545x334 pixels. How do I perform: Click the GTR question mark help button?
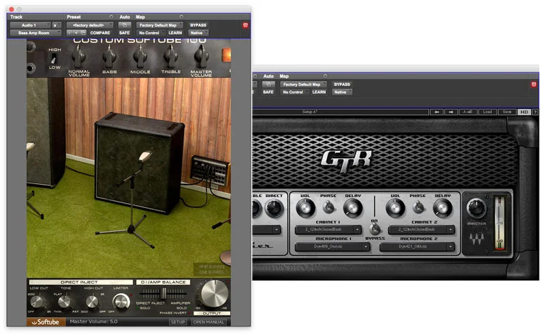tap(535, 112)
